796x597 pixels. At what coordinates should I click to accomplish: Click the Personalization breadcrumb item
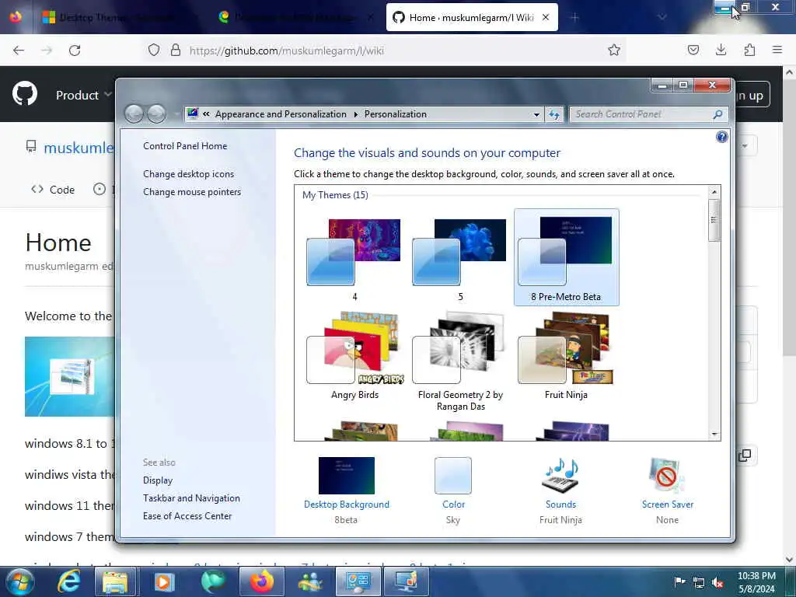click(x=396, y=114)
